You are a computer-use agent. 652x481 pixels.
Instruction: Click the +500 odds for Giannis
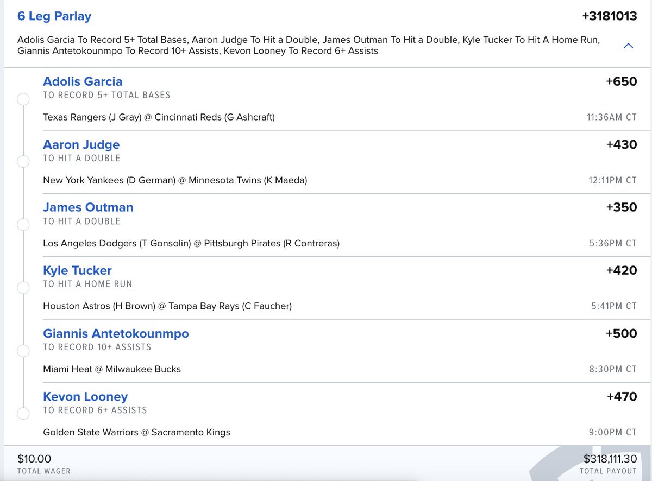pos(622,333)
